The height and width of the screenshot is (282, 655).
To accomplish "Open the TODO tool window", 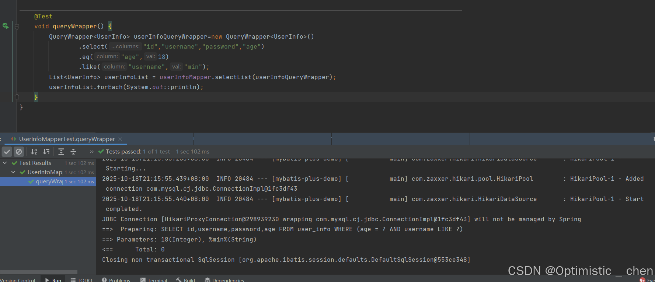I will tap(81, 280).
